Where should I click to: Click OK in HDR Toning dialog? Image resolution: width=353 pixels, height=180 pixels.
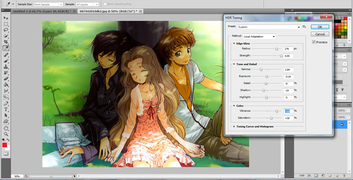(x=320, y=27)
